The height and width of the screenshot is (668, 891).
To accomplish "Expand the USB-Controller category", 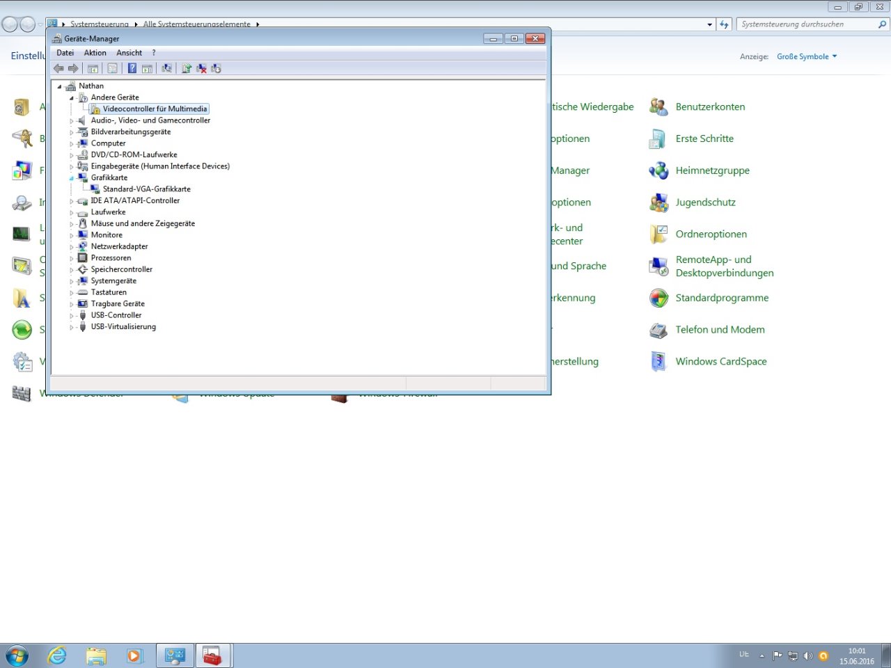I will click(71, 316).
